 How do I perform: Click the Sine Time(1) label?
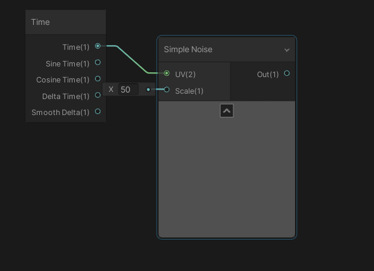67,63
